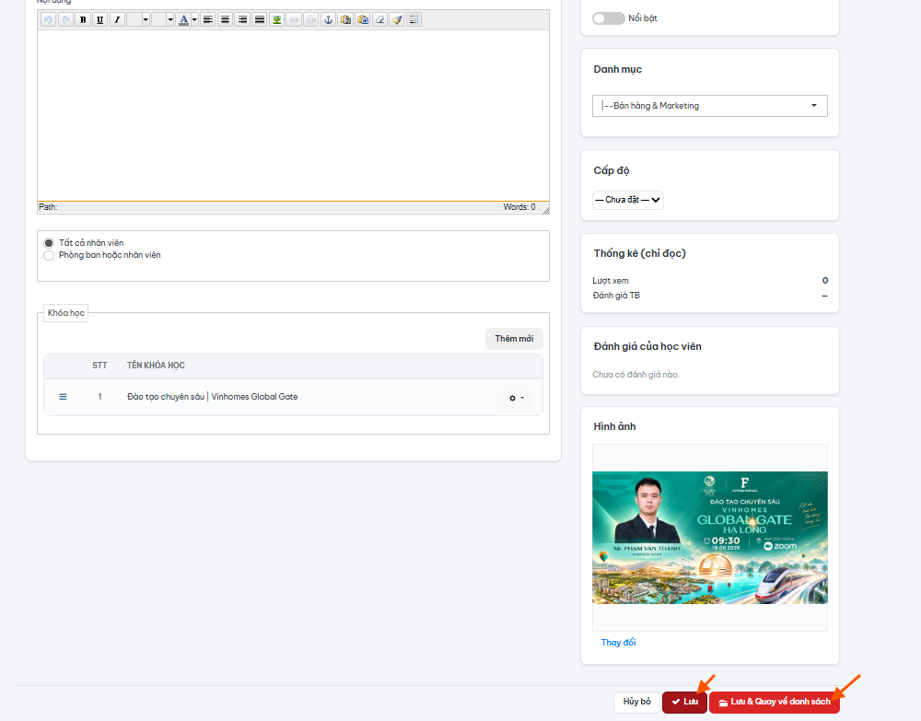Click the paste from Word icon
This screenshot has height=721, width=921.
[362, 20]
